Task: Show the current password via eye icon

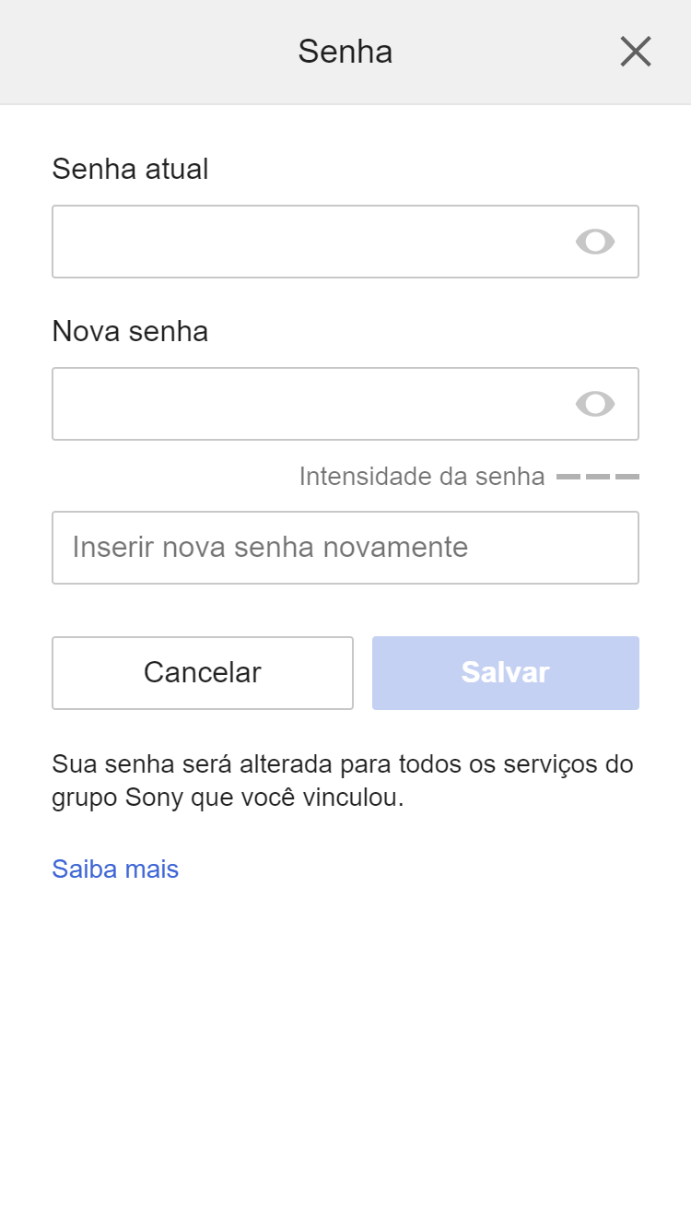Action: (x=595, y=242)
